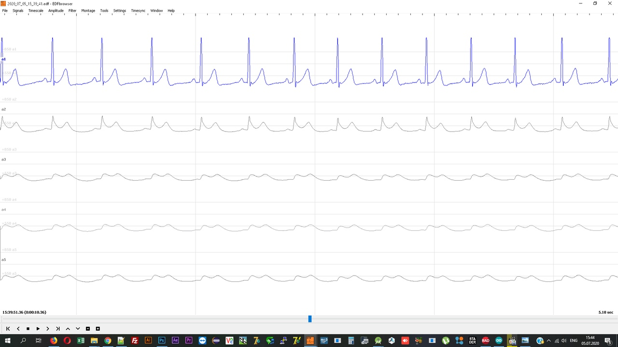Launch Firefox from the taskbar
The image size is (618, 347).
[54, 341]
